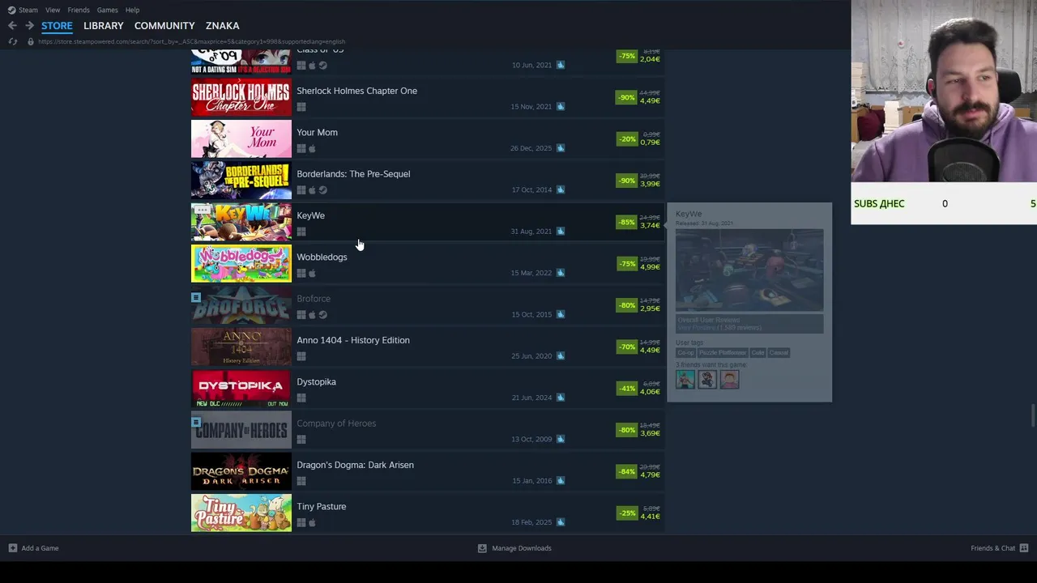Image resolution: width=1037 pixels, height=583 pixels.
Task: Click the Company of Heroes title text
Action: click(336, 423)
